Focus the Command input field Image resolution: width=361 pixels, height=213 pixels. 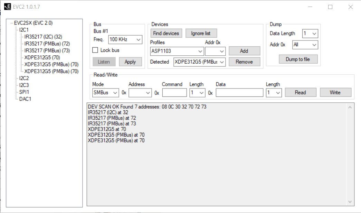[x=174, y=93]
